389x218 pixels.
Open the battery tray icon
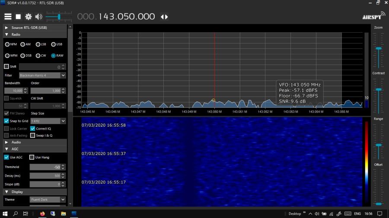pyautogui.click(x=324, y=214)
